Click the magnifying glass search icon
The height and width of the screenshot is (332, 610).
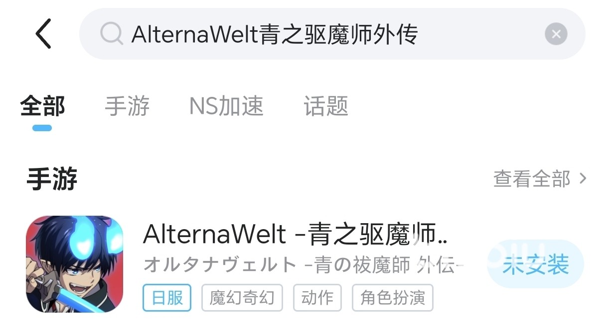tap(111, 34)
